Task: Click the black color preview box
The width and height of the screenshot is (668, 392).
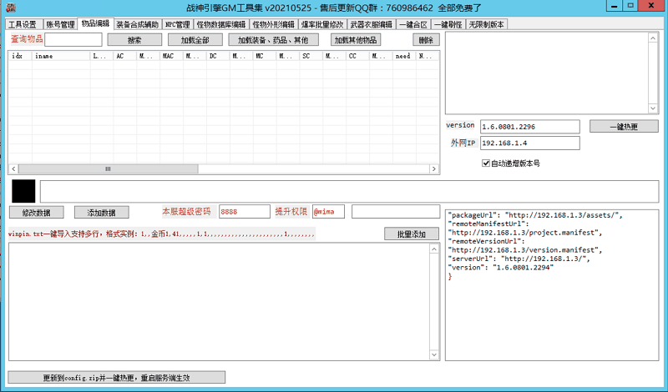Action: (23, 190)
